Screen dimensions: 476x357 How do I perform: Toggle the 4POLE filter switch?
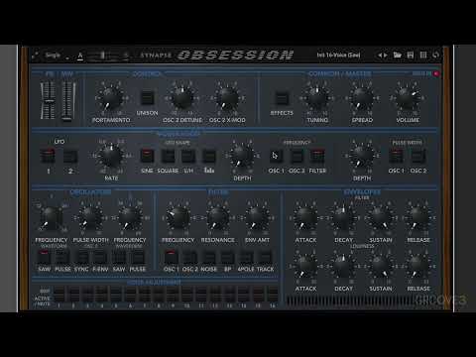coord(246,257)
